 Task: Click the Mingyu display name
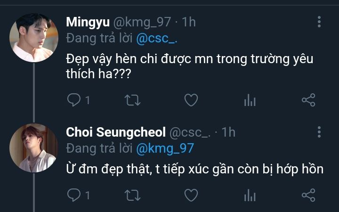point(87,22)
